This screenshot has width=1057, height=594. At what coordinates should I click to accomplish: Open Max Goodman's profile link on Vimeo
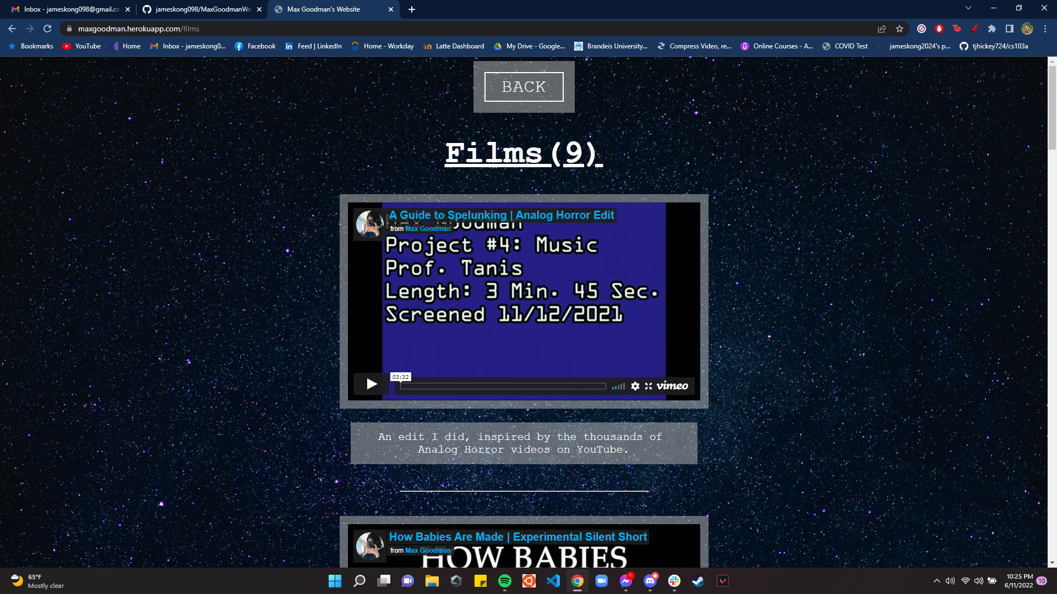[428, 228]
